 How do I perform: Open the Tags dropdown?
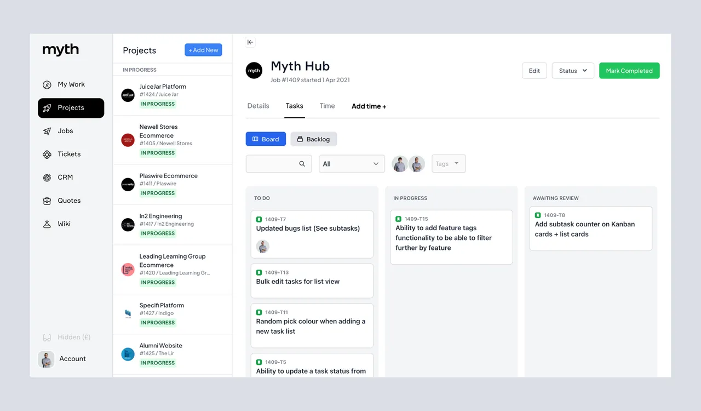point(449,164)
